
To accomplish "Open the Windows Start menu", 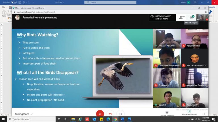I will tap(3, 119).
